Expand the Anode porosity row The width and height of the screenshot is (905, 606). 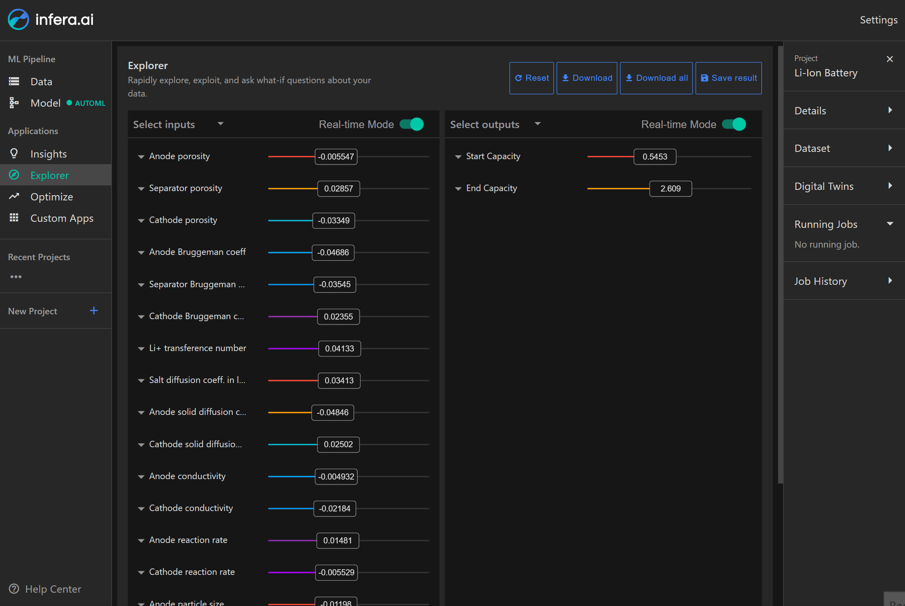pyautogui.click(x=141, y=157)
